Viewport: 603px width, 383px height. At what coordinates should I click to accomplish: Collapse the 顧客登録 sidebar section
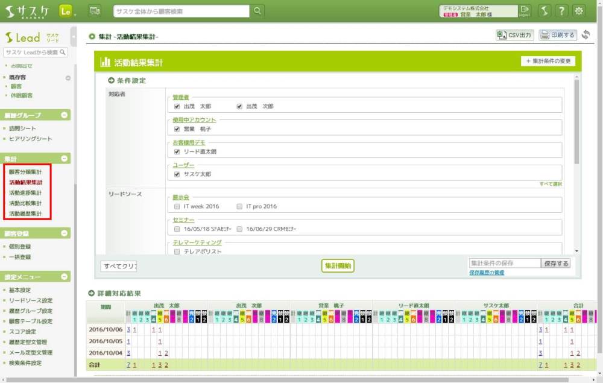coord(65,233)
